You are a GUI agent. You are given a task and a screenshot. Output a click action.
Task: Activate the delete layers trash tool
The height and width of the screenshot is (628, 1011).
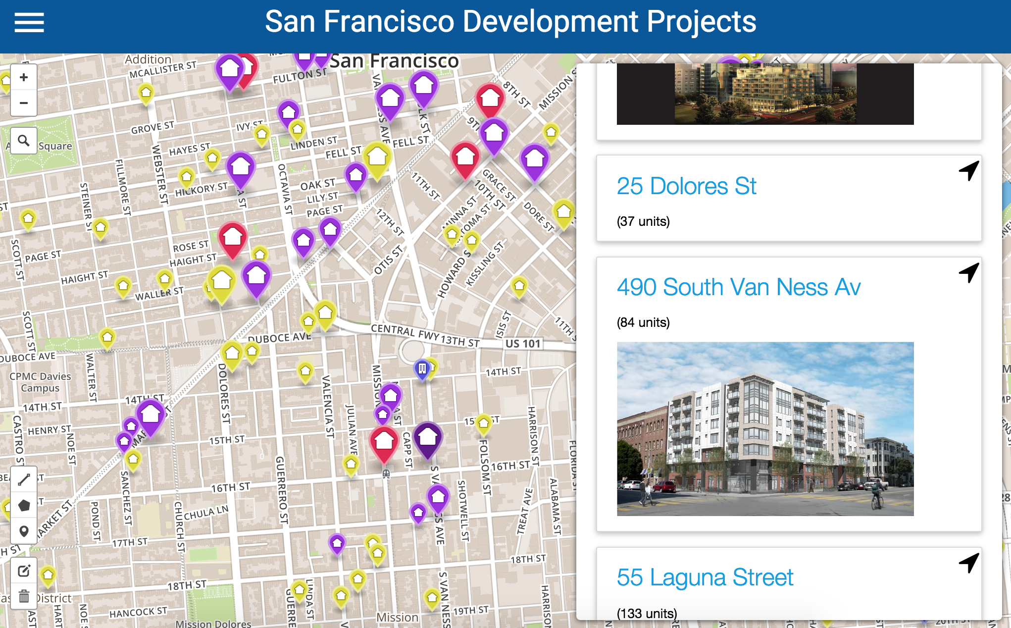coord(24,596)
